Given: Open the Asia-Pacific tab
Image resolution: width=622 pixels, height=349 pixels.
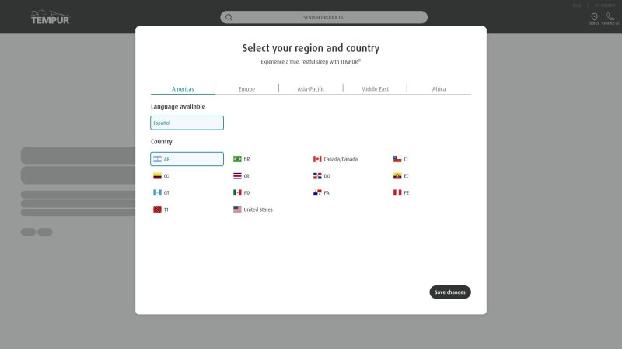Looking at the screenshot, I should [x=311, y=89].
